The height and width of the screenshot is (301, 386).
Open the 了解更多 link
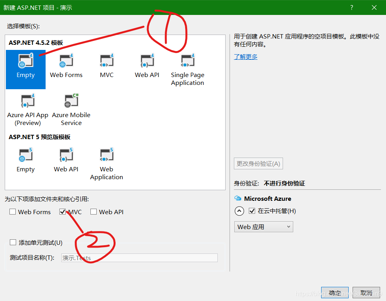click(x=245, y=57)
